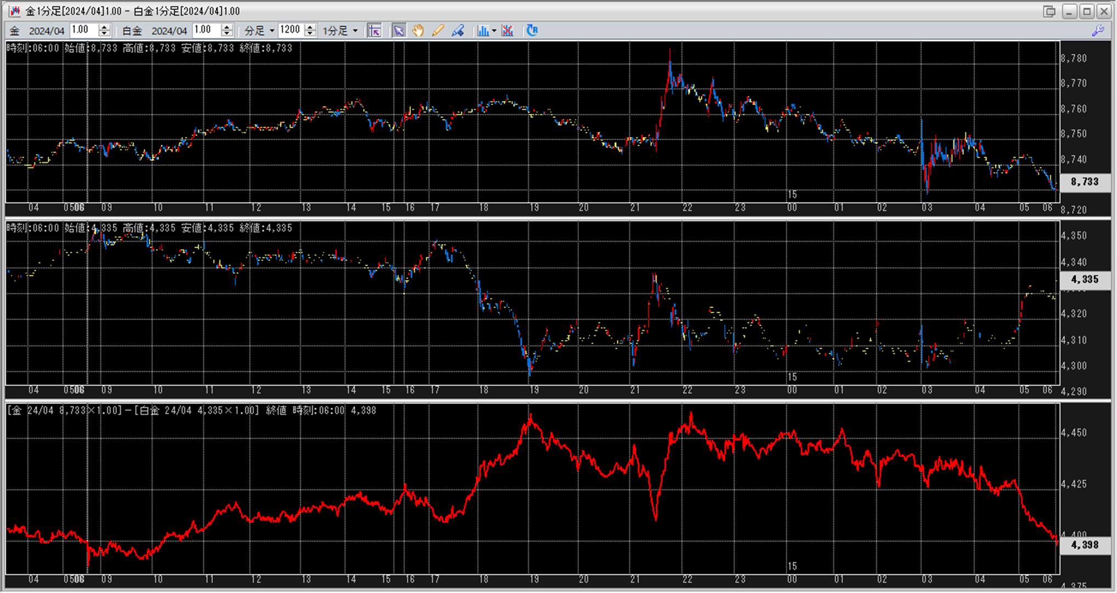Click the blue reload refresh icon
Viewport: 1117px width, 593px height.
tap(532, 31)
